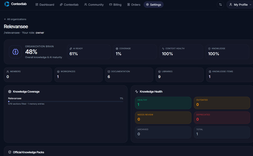Image resolution: width=253 pixels, height=156 pixels.
Task: Open the Documentation card showing 6
Action: [129, 75]
